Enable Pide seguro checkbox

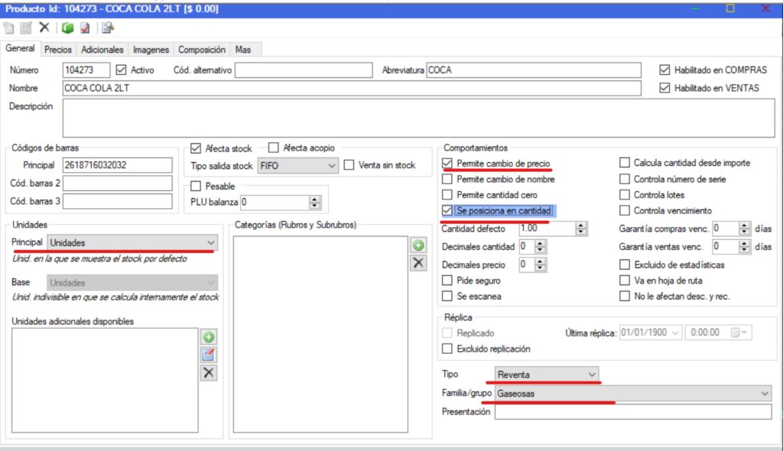[447, 281]
